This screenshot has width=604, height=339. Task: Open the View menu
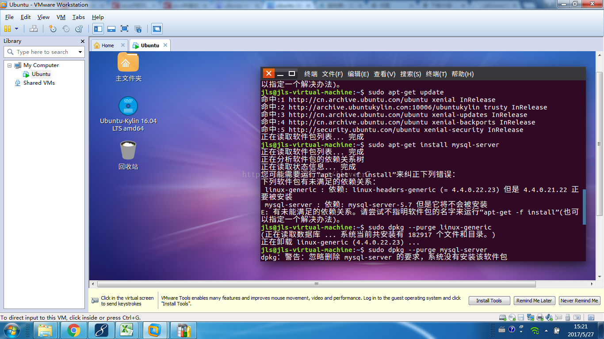pos(43,17)
